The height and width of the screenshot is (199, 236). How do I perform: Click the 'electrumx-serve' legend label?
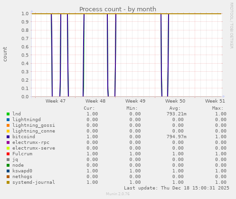point(34,148)
